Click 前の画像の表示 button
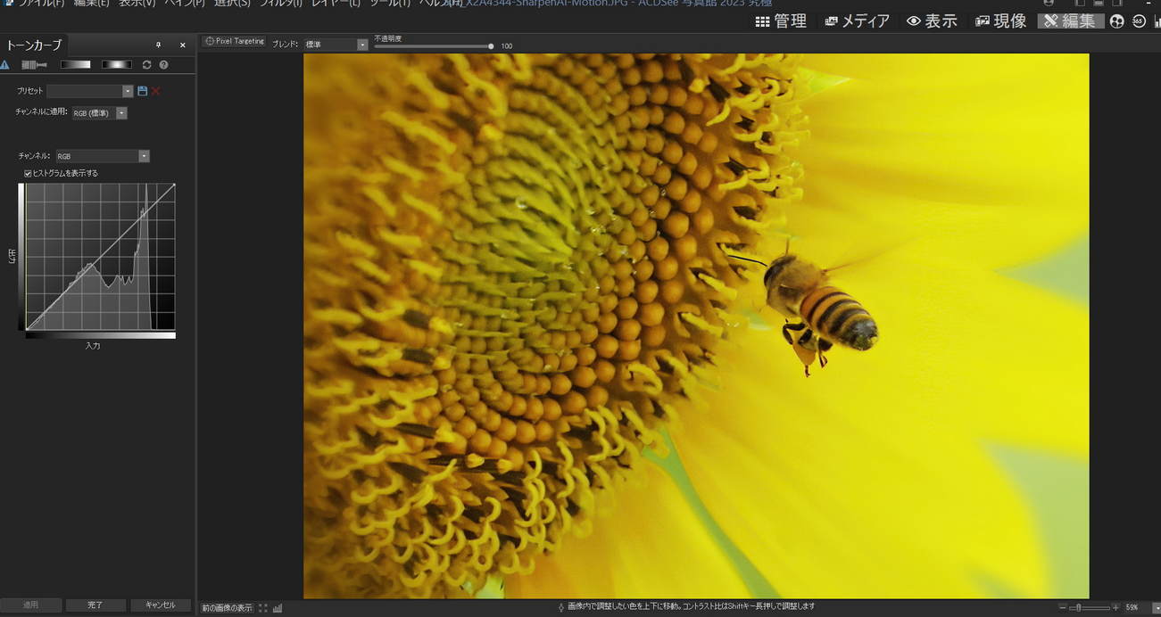 227,608
